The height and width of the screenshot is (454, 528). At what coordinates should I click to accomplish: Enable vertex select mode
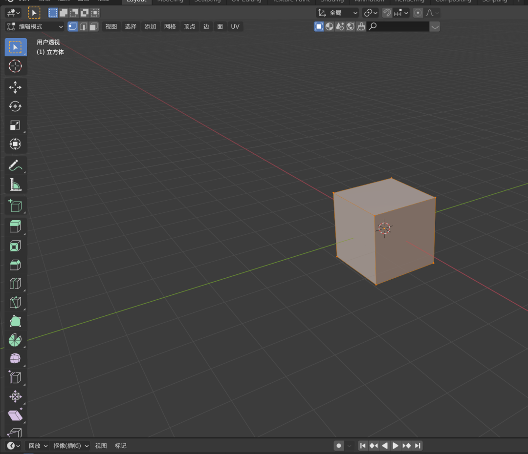[x=73, y=26]
